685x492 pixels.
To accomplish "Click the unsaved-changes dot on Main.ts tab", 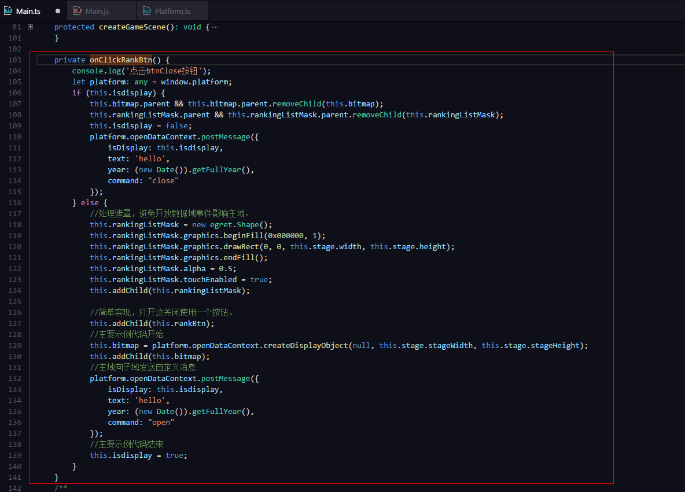I will (x=58, y=11).
